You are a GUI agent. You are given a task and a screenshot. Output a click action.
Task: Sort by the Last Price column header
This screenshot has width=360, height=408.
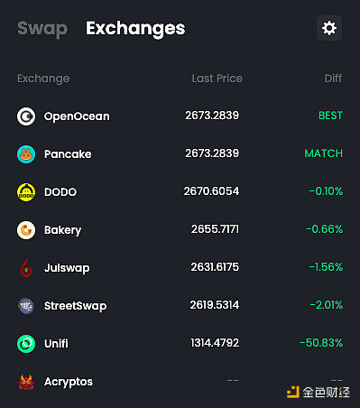click(x=217, y=79)
